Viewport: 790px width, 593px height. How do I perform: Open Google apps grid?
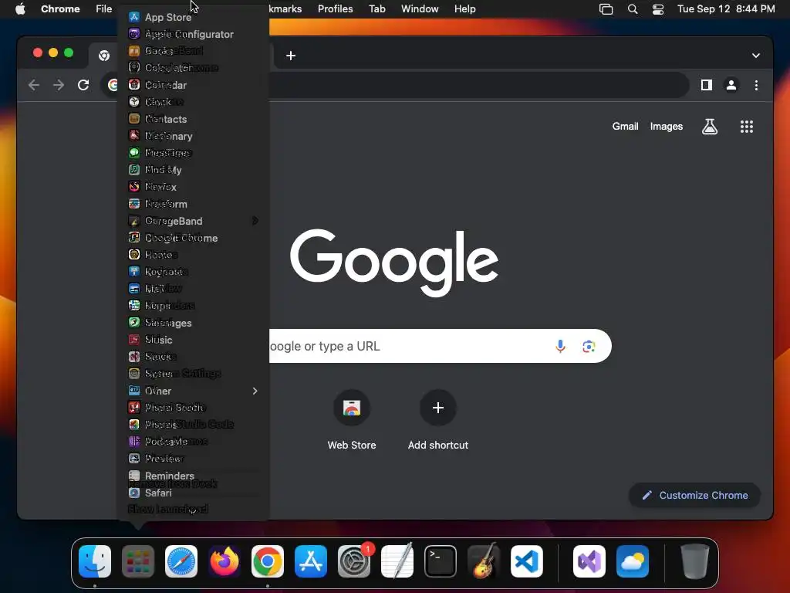pos(747,127)
